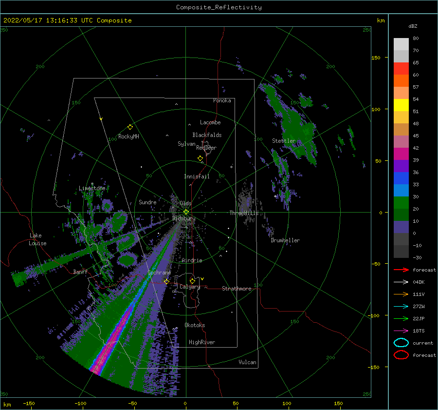Select the red swatch between 65 and 60
Screen dimensions: 438x410
pyautogui.click(x=401, y=69)
